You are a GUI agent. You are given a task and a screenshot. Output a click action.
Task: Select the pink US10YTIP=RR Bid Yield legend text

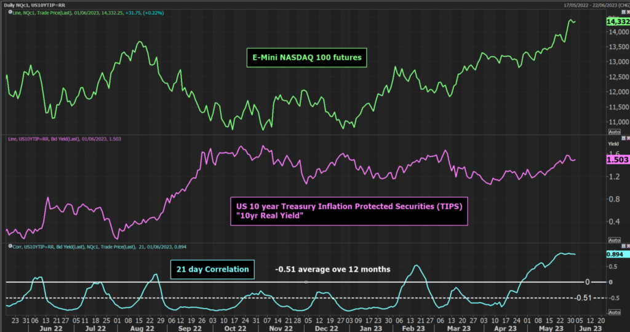(x=64, y=139)
